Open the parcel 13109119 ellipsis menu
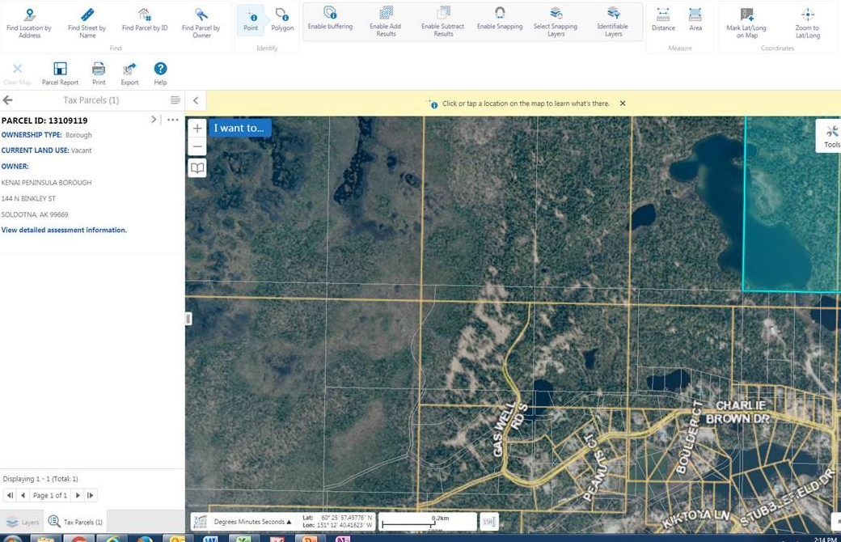 173,120
